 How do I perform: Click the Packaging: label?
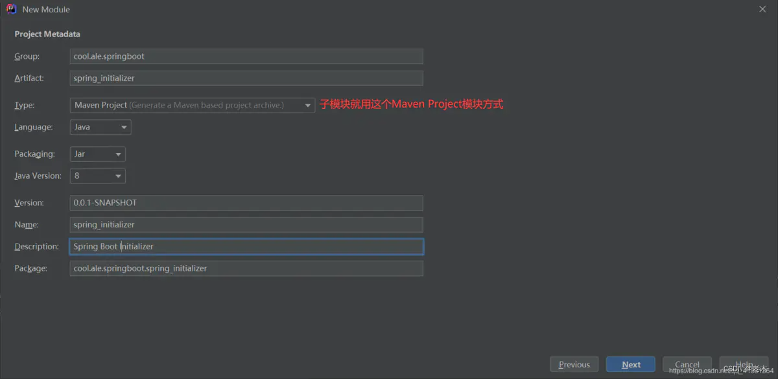coord(34,154)
